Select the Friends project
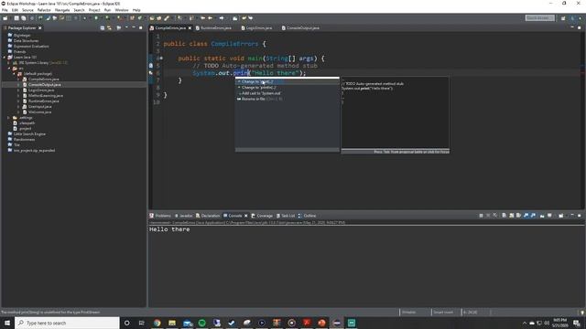The width and height of the screenshot is (586, 329). [x=19, y=52]
